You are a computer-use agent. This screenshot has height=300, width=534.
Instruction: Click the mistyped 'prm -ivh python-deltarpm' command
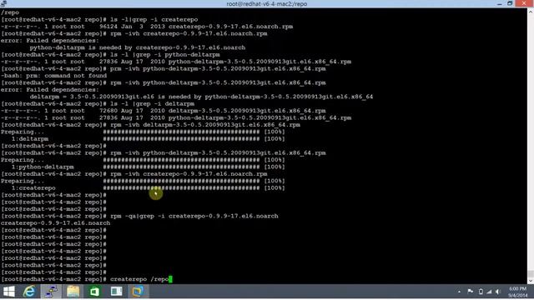click(x=218, y=68)
